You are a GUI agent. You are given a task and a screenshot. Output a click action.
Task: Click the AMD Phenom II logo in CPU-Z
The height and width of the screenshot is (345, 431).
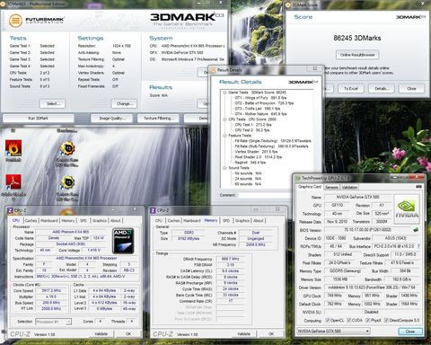tap(123, 241)
